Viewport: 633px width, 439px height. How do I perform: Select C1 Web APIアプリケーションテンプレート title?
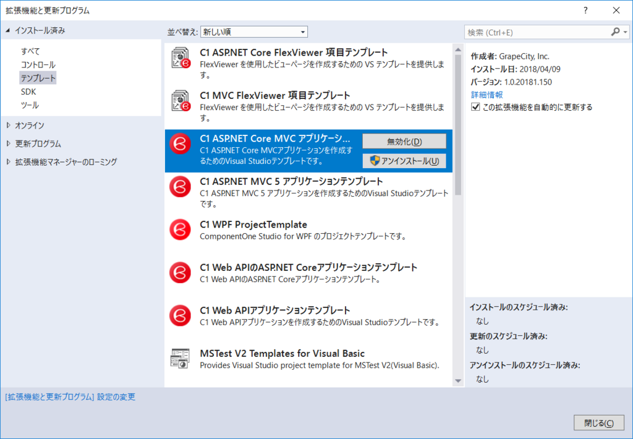tap(275, 310)
